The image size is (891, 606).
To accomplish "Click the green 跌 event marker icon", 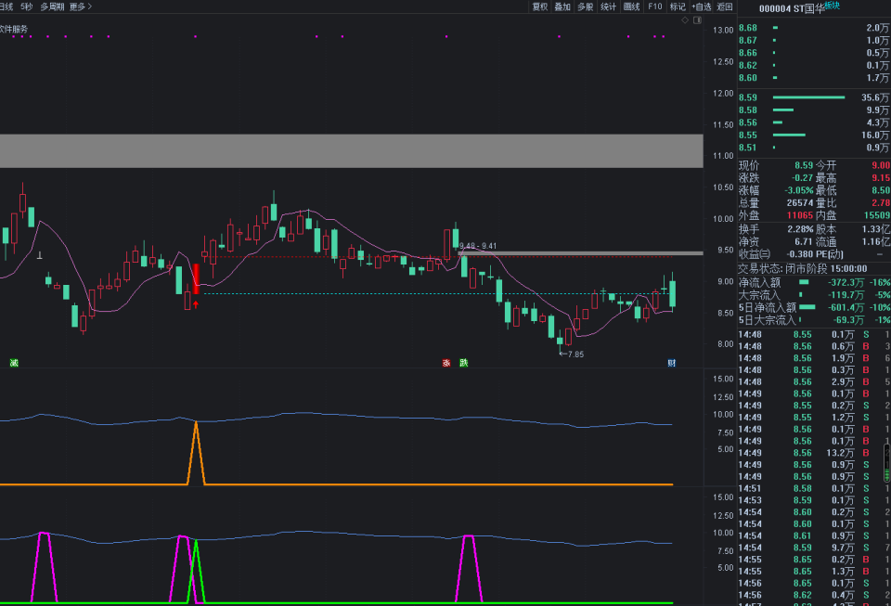I will click(x=463, y=363).
